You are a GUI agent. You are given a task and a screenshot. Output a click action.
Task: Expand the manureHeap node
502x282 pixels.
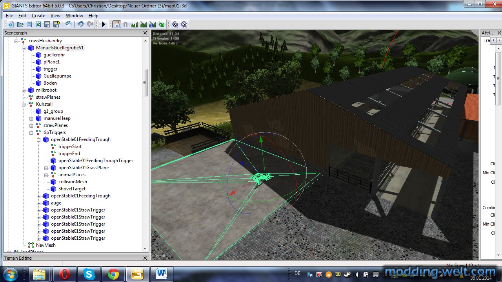31,118
